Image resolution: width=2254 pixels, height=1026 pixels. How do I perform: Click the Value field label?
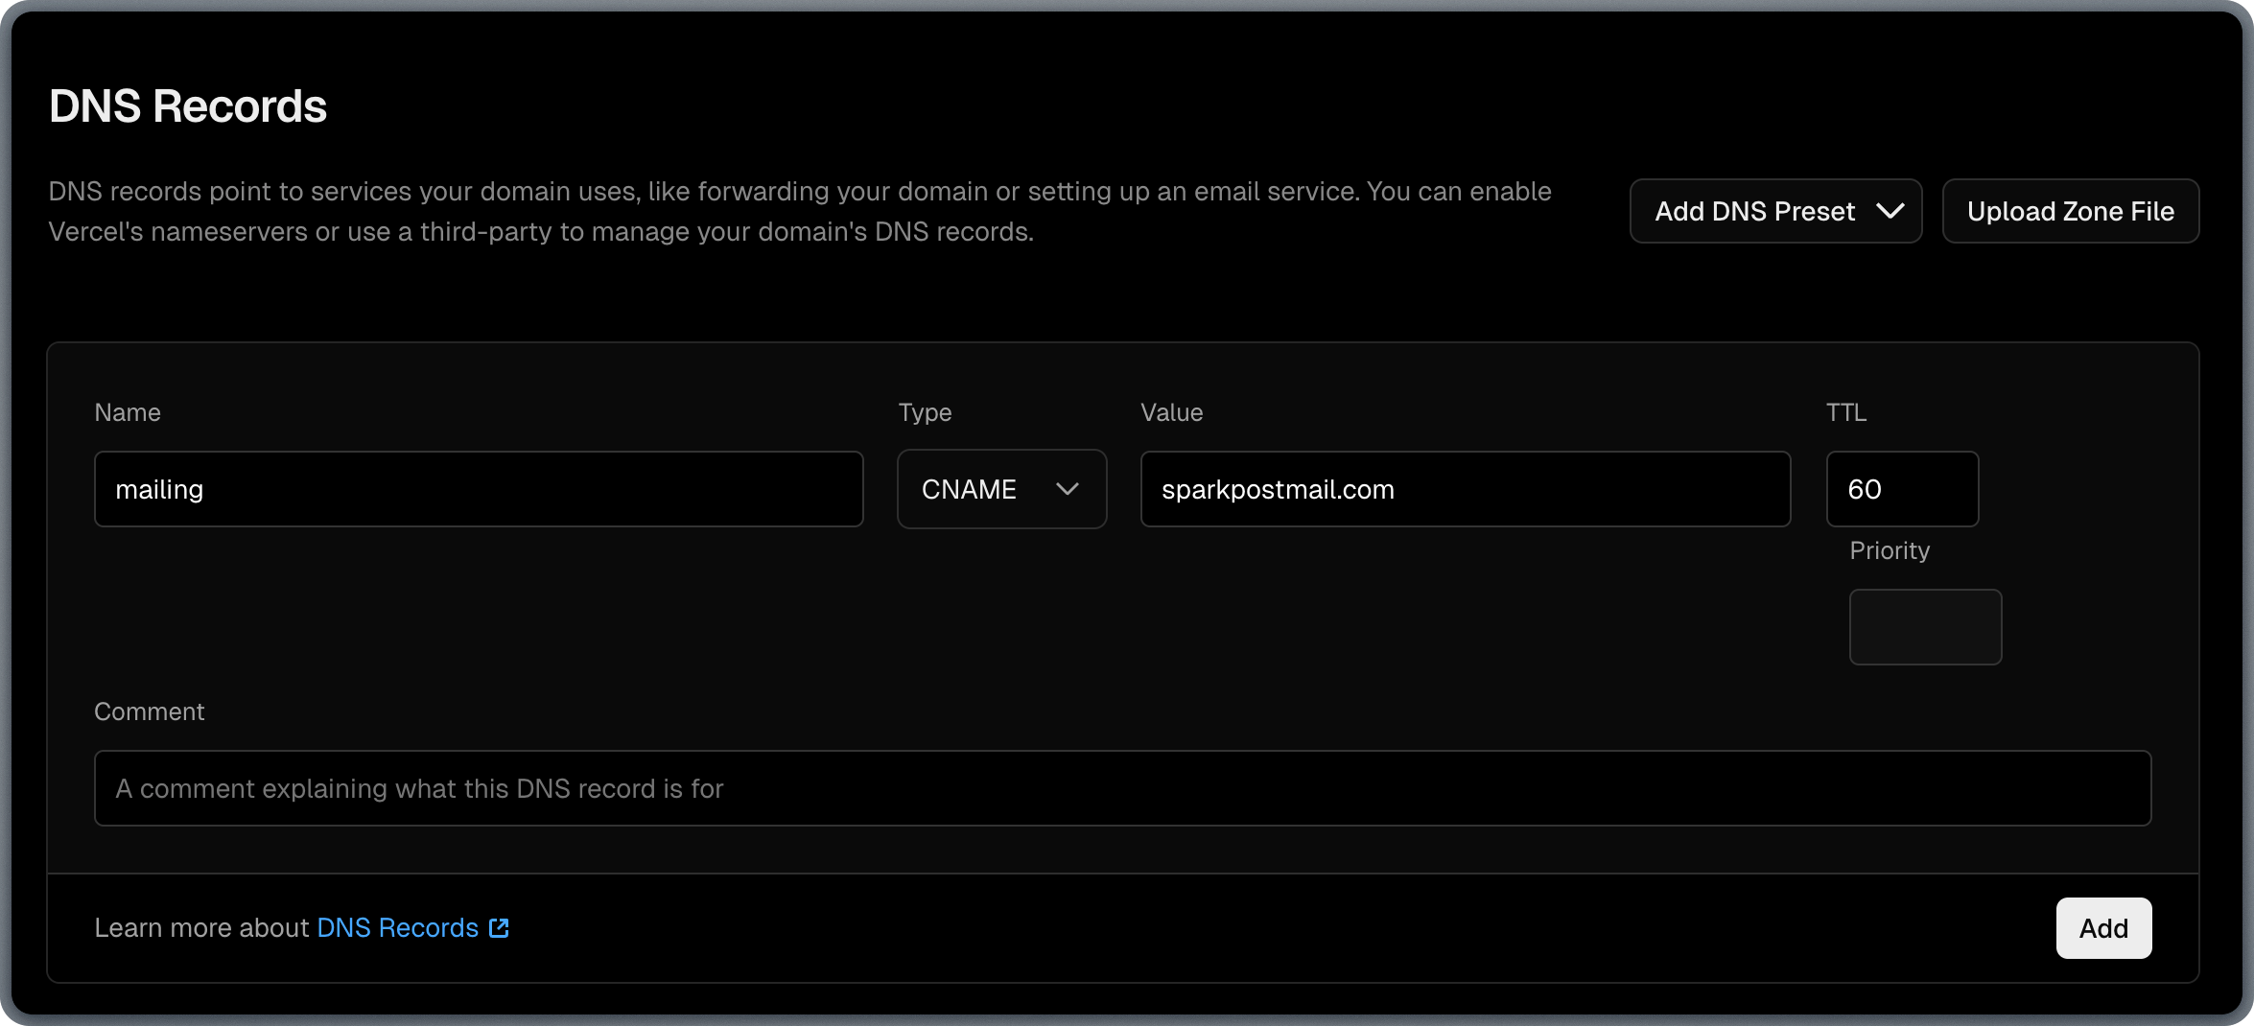coord(1171,411)
